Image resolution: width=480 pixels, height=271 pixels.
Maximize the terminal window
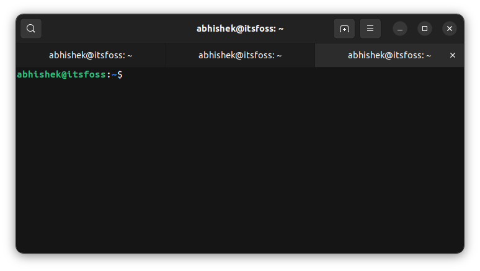(425, 29)
